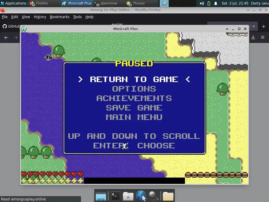Click Firefox window title bar up-arrow button
Viewport: 269px width, 202px height.
pyautogui.click(x=248, y=10)
